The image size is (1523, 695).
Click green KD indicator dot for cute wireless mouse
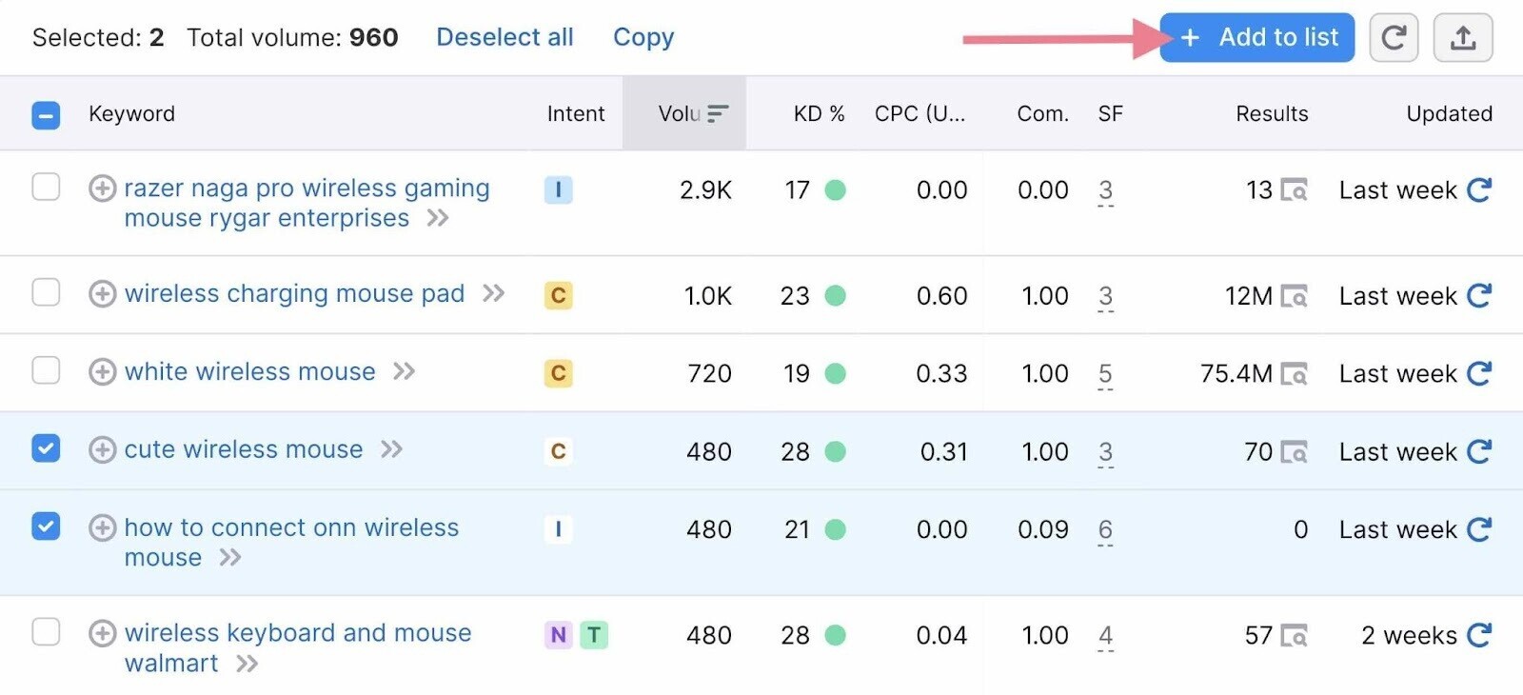tap(835, 451)
